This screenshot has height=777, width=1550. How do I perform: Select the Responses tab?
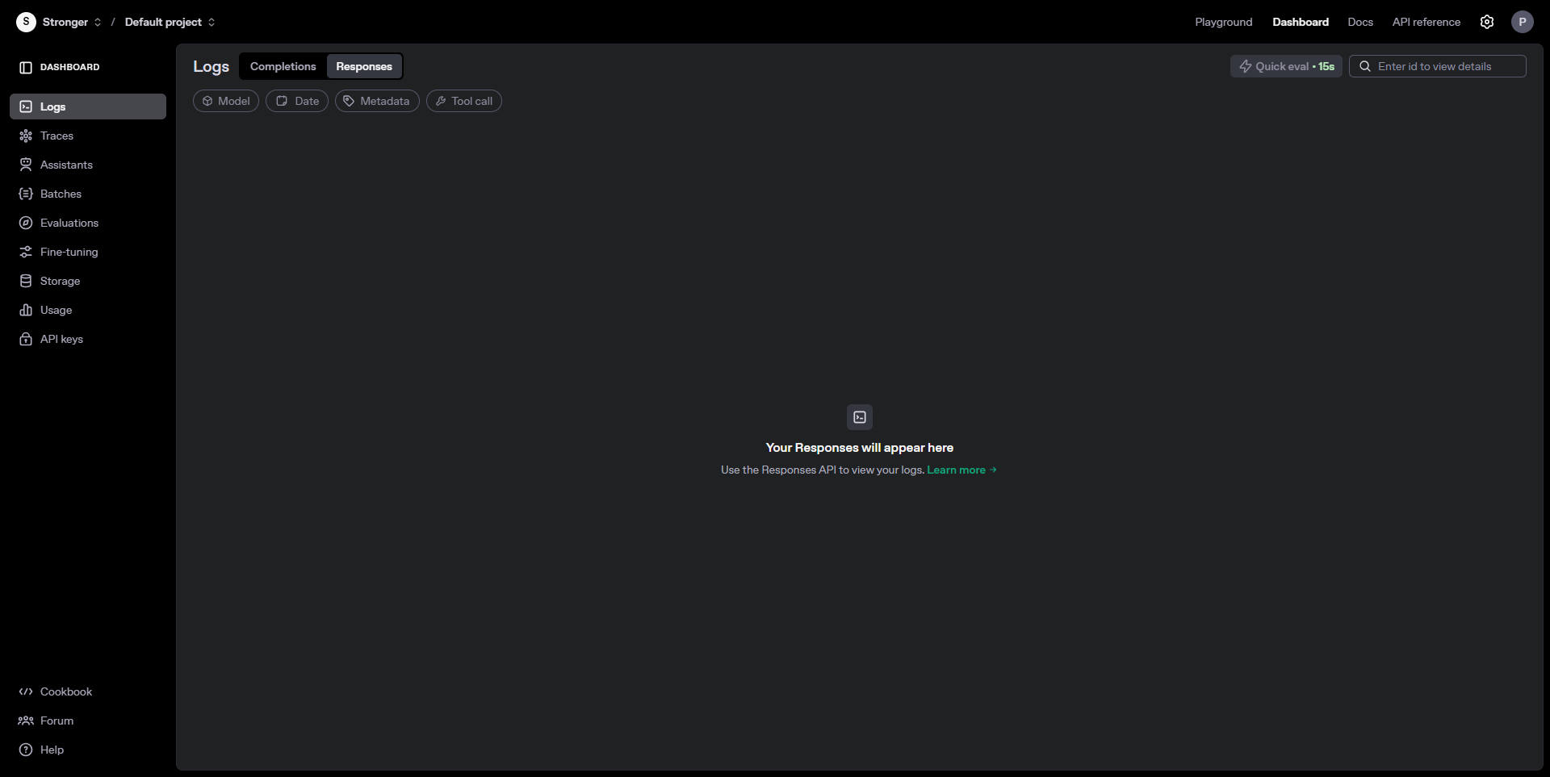tap(364, 66)
